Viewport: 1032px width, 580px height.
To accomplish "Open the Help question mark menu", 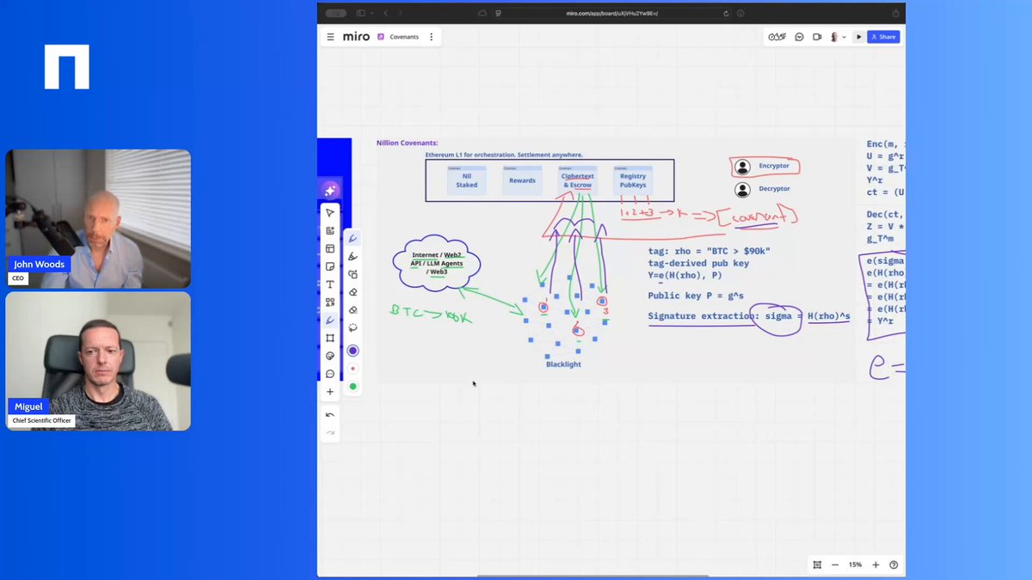I will click(x=894, y=565).
